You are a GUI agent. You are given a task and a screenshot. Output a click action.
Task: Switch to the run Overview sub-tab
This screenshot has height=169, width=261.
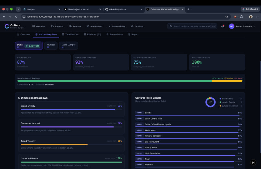pos(23,34)
